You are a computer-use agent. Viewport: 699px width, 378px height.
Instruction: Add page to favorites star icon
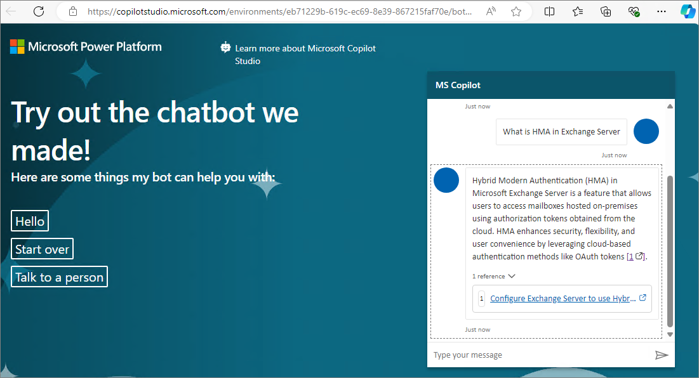pyautogui.click(x=516, y=11)
